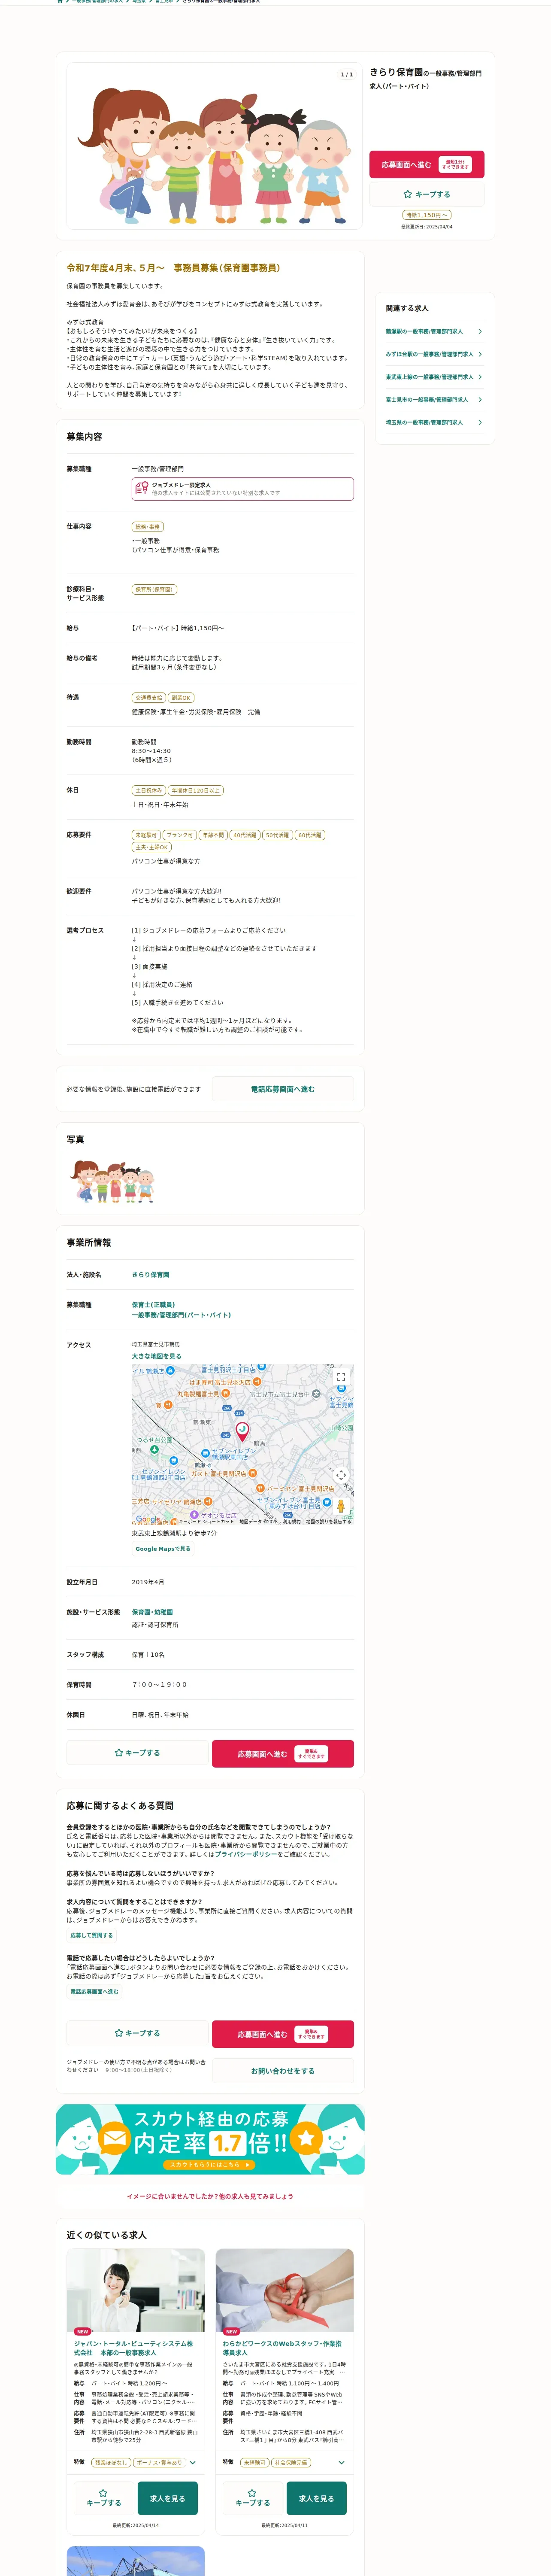Click キープする button below 休園日 row
This screenshot has height=2576, width=551.
pyautogui.click(x=138, y=1753)
